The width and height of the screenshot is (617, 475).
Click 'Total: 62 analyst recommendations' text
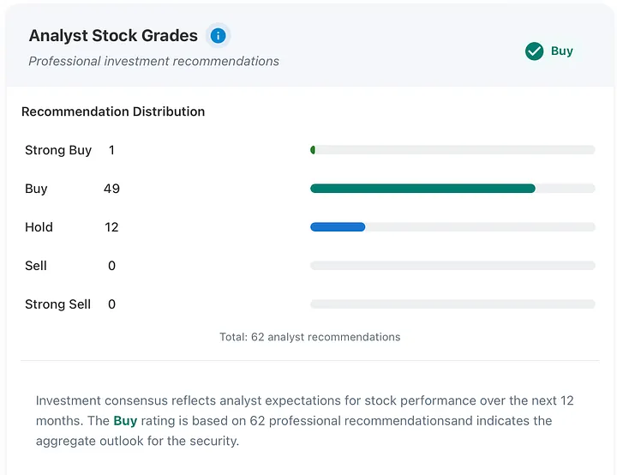[309, 337]
